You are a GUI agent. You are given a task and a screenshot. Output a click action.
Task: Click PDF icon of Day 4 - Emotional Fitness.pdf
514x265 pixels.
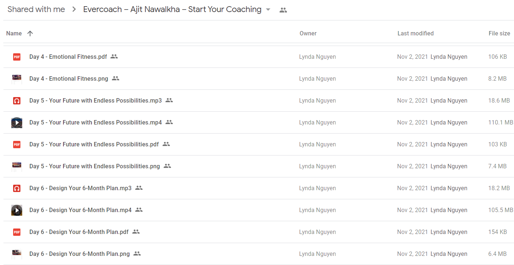point(17,57)
